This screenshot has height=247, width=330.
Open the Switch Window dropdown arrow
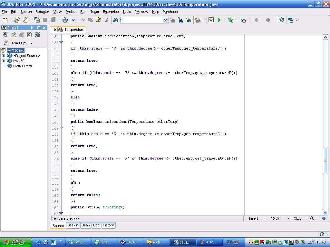point(296,20)
